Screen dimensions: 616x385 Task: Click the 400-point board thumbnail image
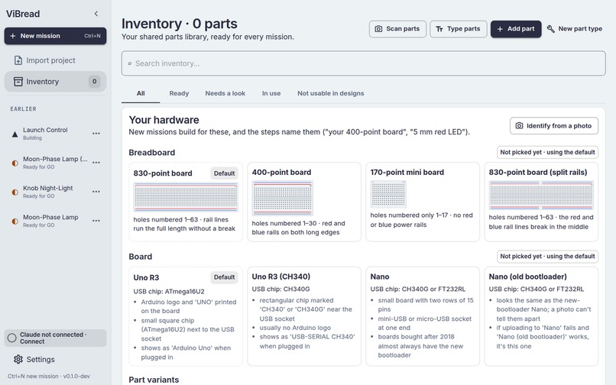tap(283, 198)
